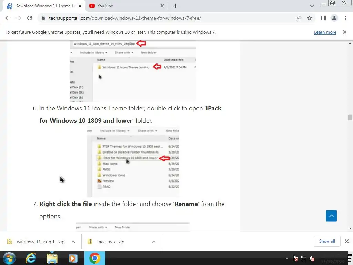The width and height of the screenshot is (353, 265).
Task: Click the Windows 11 Icons Theme screenshot
Action: [x=133, y=71]
